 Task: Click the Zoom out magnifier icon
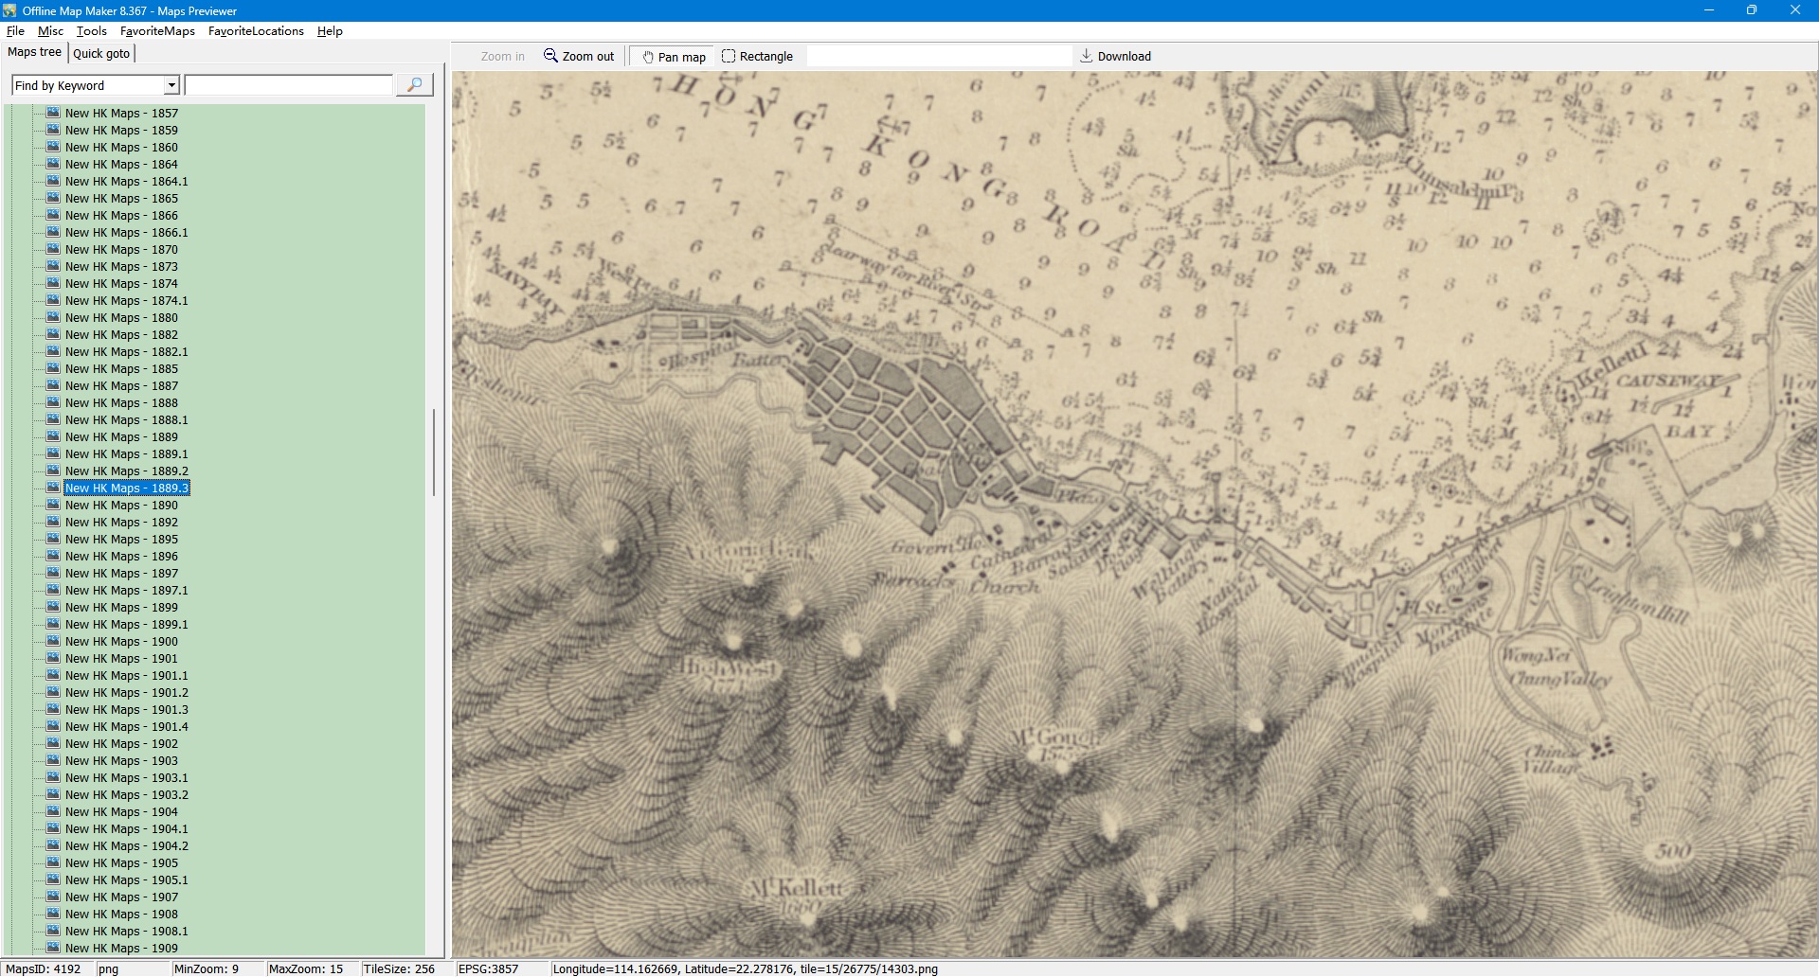(550, 56)
